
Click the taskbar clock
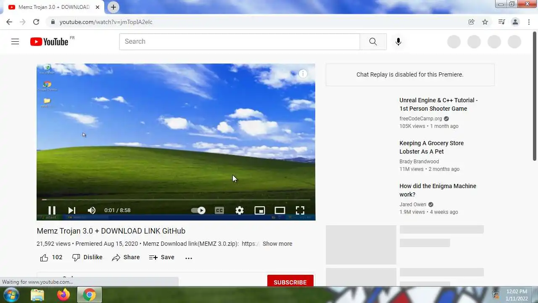click(517, 295)
